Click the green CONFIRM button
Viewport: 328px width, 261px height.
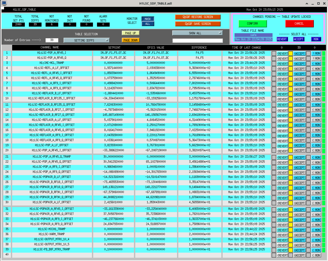coord(253,24)
